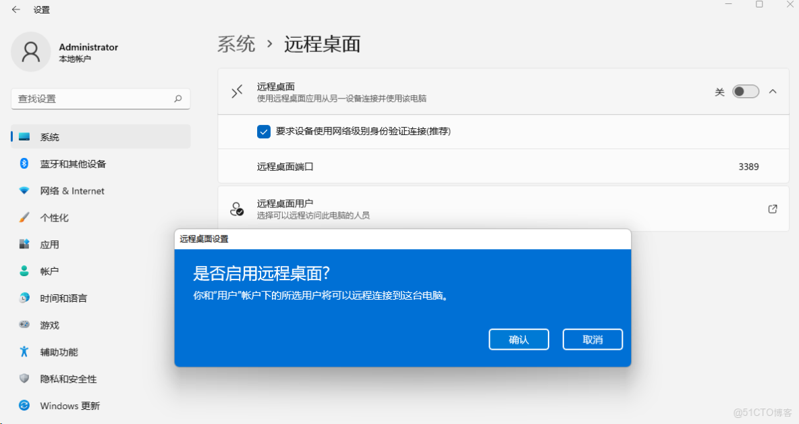This screenshot has height=424, width=799.
Task: Cancel the dialog with 取消 button
Action: (x=592, y=339)
